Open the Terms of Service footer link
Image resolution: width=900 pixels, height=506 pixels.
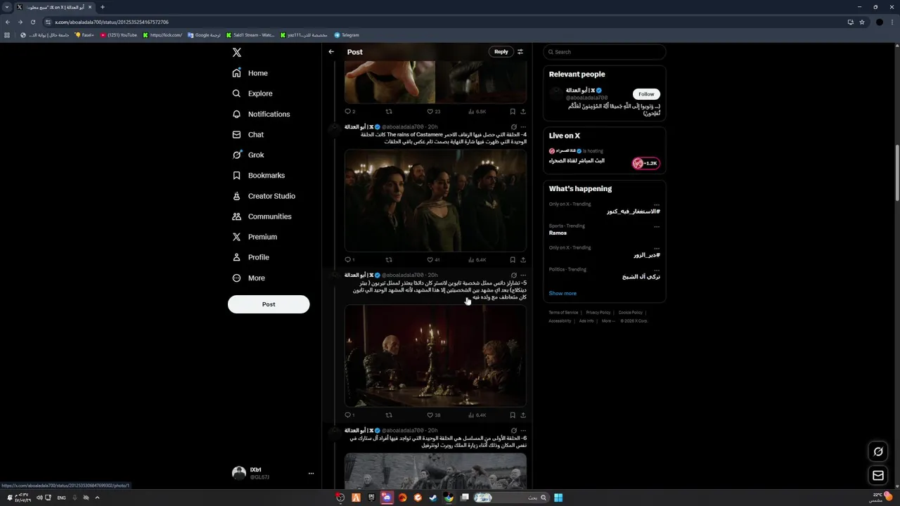[x=563, y=313]
